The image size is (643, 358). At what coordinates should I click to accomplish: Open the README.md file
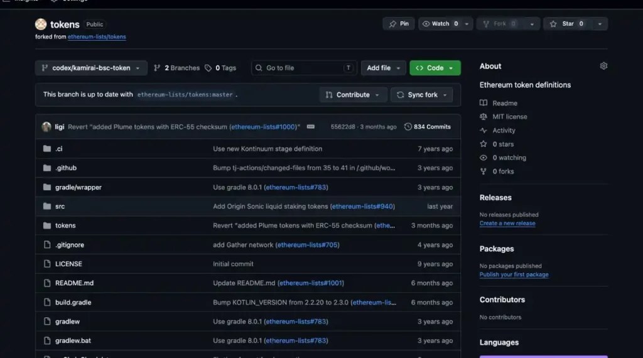[74, 283]
